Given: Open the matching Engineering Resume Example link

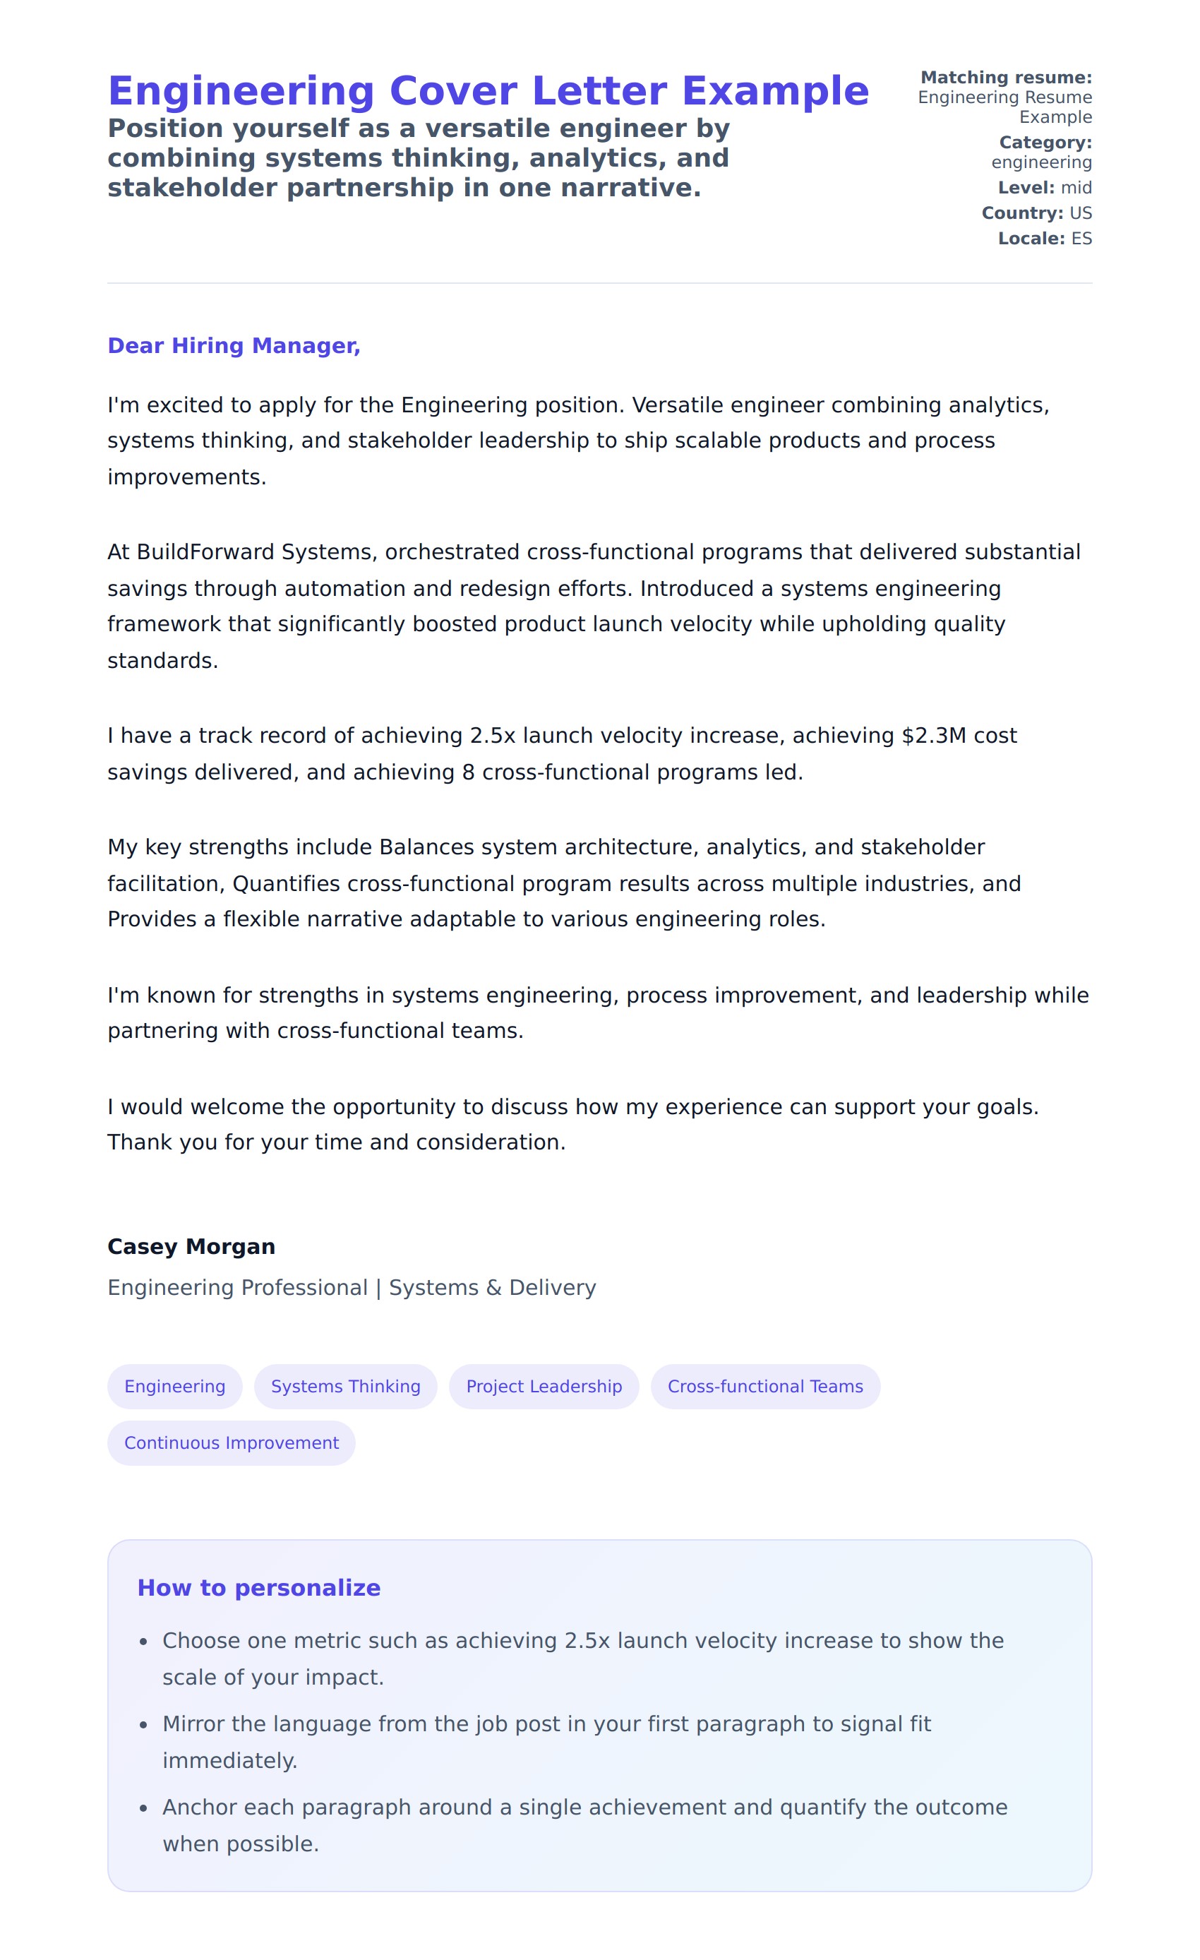Looking at the screenshot, I should (x=1004, y=107).
